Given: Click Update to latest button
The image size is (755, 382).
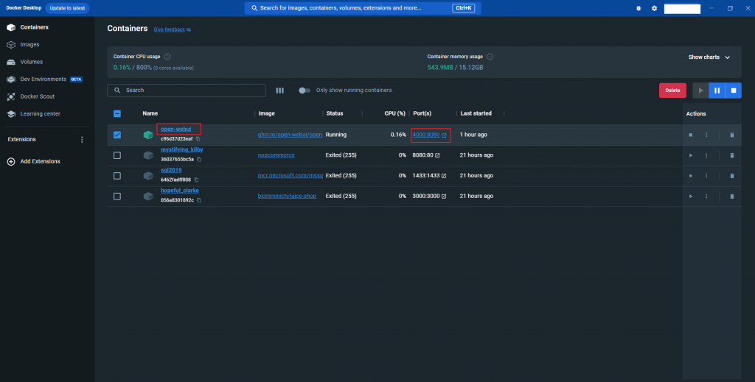Looking at the screenshot, I should point(67,8).
